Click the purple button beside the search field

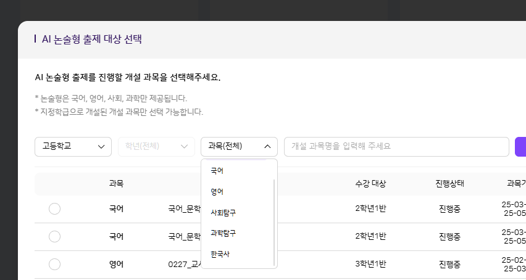[x=520, y=147]
